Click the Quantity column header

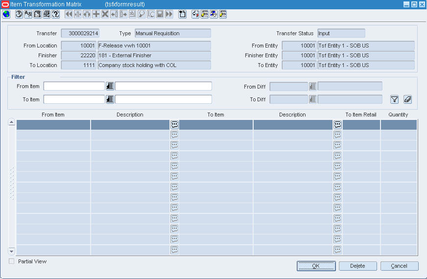398,115
